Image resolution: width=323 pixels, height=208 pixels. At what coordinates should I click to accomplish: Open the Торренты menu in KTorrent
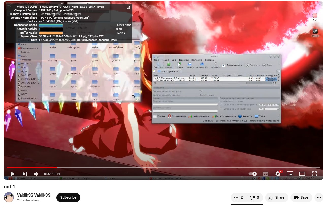(x=184, y=60)
